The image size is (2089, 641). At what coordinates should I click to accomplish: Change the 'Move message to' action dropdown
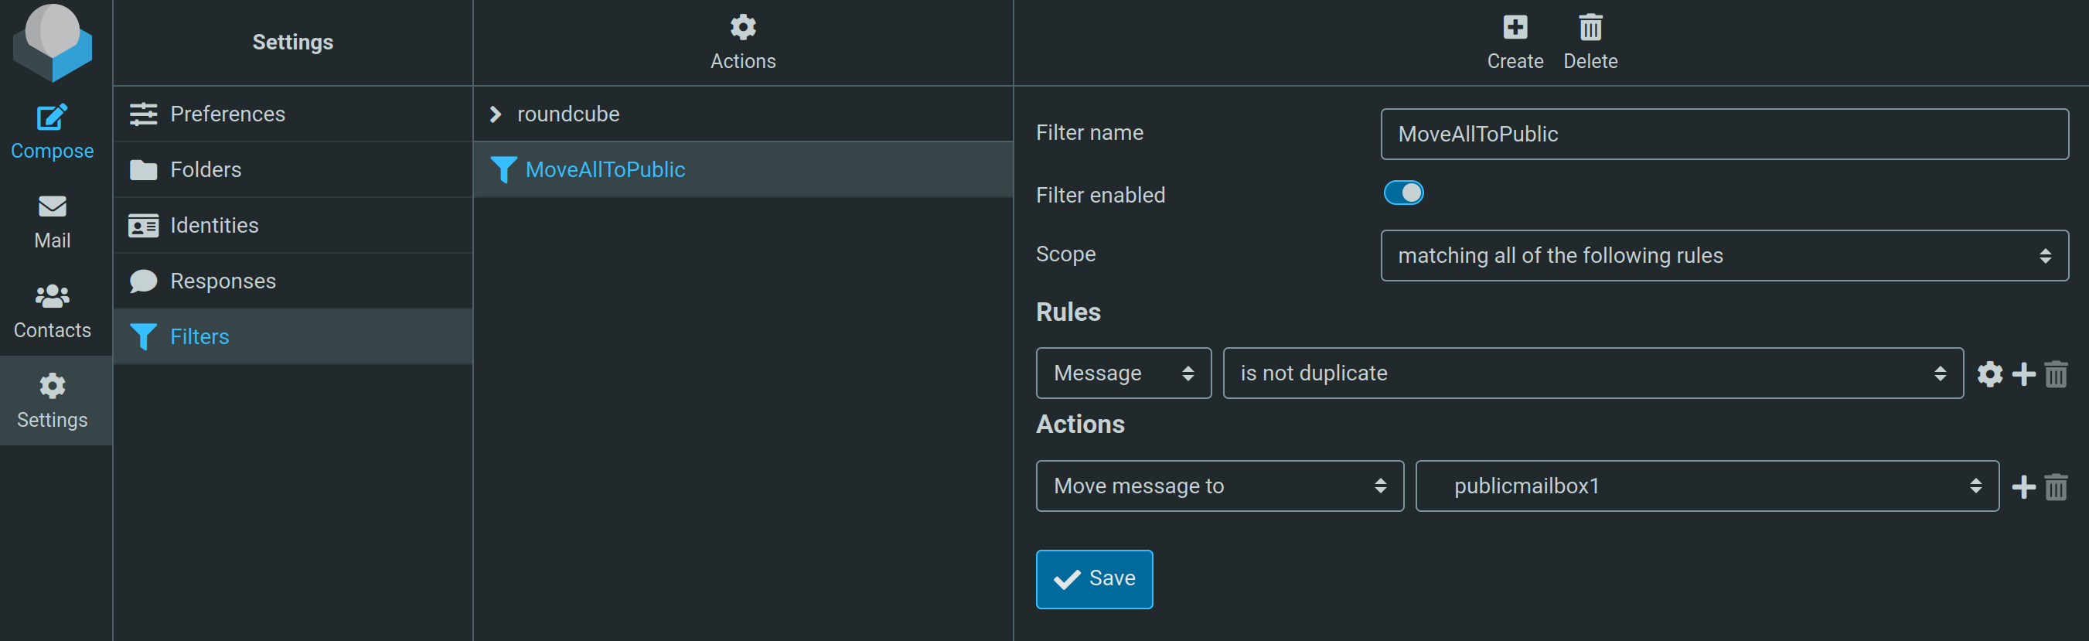pyautogui.click(x=1219, y=486)
